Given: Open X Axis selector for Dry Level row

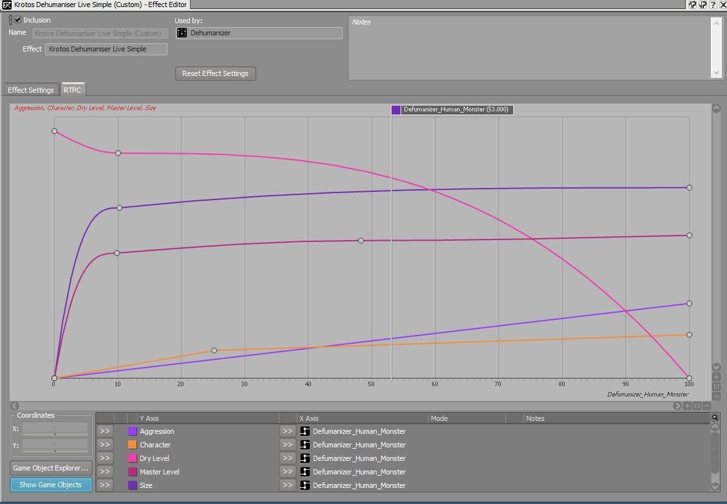Looking at the screenshot, I should [287, 458].
